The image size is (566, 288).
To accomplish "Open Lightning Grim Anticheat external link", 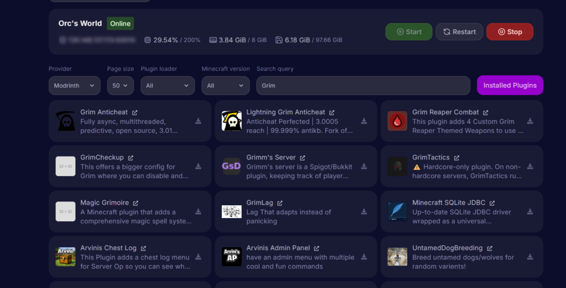I will (332, 113).
